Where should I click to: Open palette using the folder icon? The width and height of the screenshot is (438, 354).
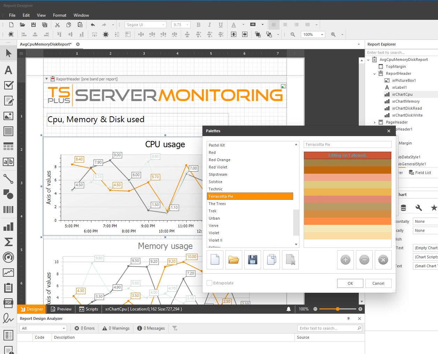[x=234, y=260]
